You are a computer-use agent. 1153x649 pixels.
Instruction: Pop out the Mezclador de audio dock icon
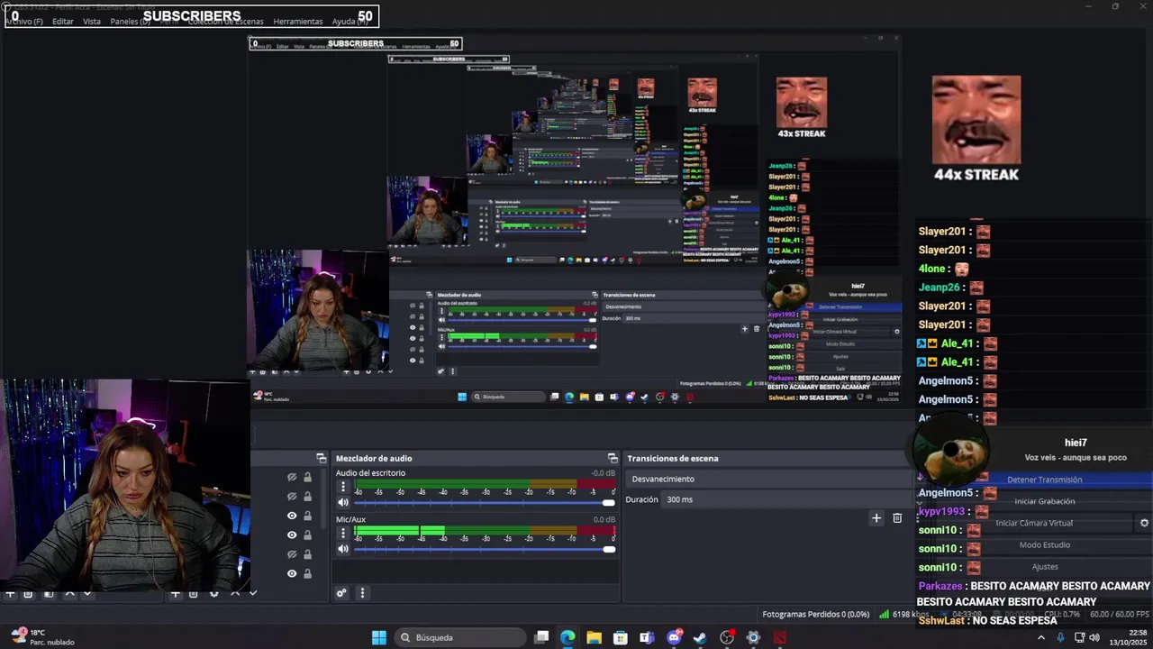pos(613,458)
